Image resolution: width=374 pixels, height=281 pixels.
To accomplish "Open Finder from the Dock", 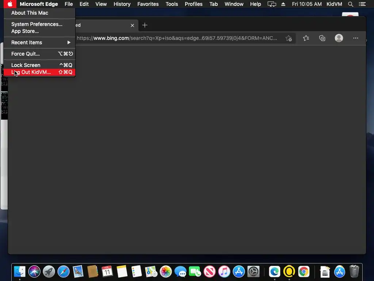I will 20,271.
